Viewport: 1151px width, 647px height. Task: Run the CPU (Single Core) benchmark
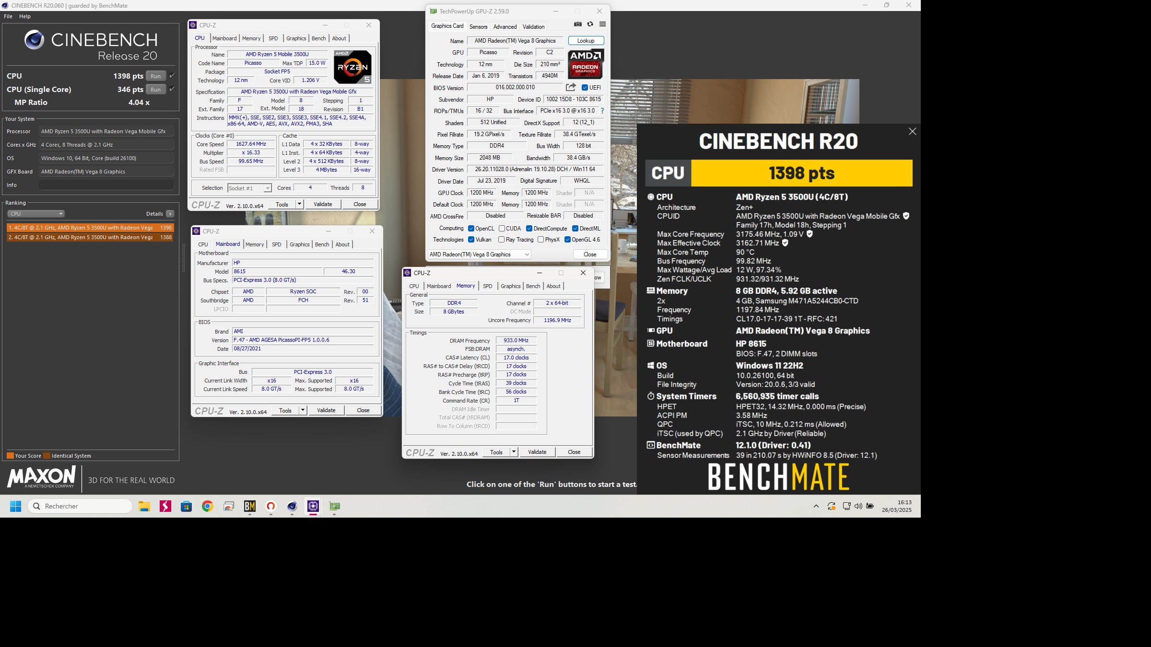point(156,89)
